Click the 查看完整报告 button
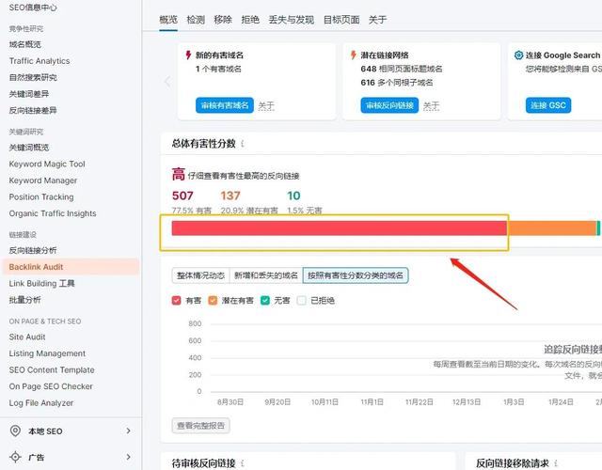Image resolution: width=602 pixels, height=470 pixels. (x=200, y=426)
